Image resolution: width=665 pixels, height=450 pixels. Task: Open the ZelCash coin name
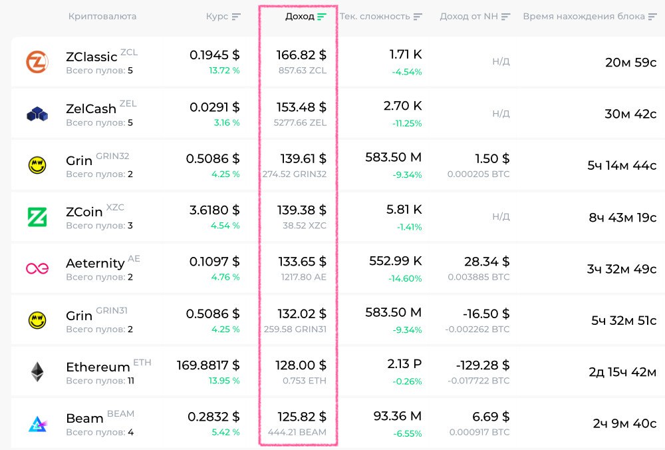click(90, 109)
